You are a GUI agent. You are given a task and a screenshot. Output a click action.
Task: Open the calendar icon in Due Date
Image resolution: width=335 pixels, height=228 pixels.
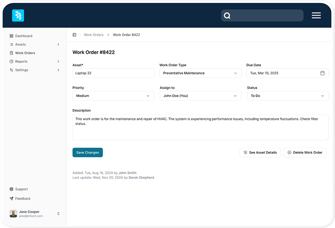click(322, 73)
